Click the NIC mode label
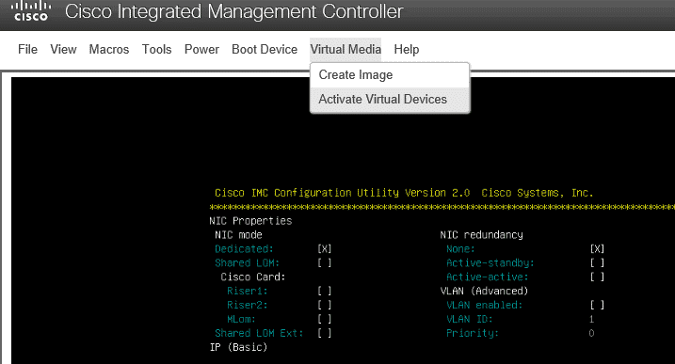 238,235
